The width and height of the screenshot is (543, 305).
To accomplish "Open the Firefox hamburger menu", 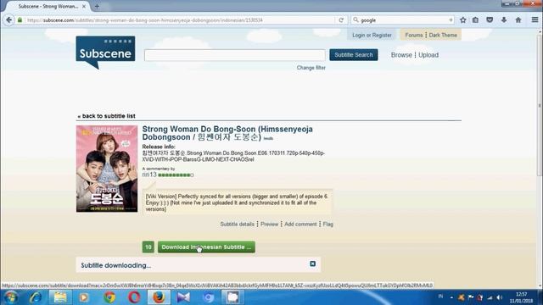I will (535, 20).
